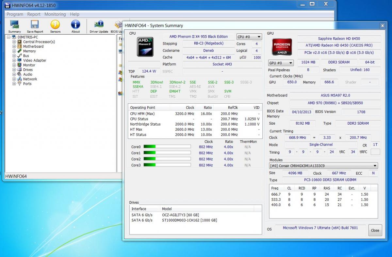Click the Core1 usage bar
This screenshot has width=392, height=257.
167,153
